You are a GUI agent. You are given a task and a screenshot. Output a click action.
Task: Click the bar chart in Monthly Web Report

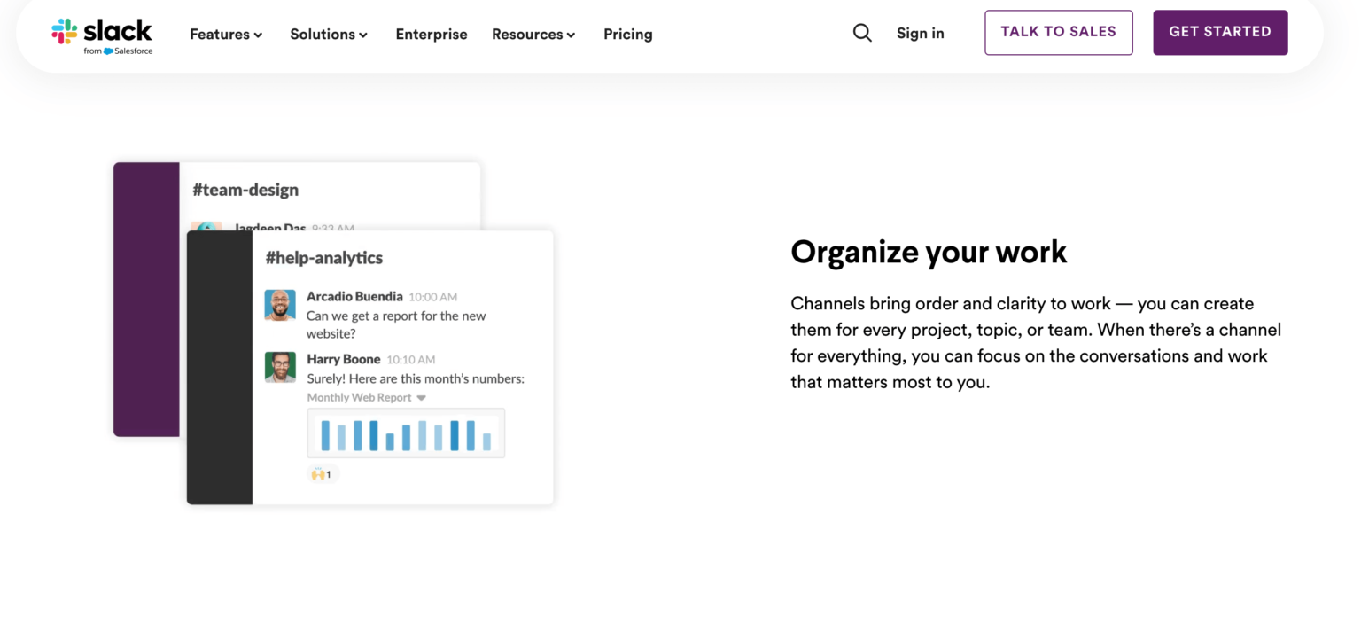pos(406,433)
